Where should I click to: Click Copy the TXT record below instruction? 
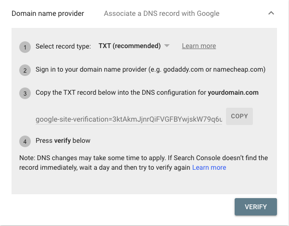click(147, 92)
